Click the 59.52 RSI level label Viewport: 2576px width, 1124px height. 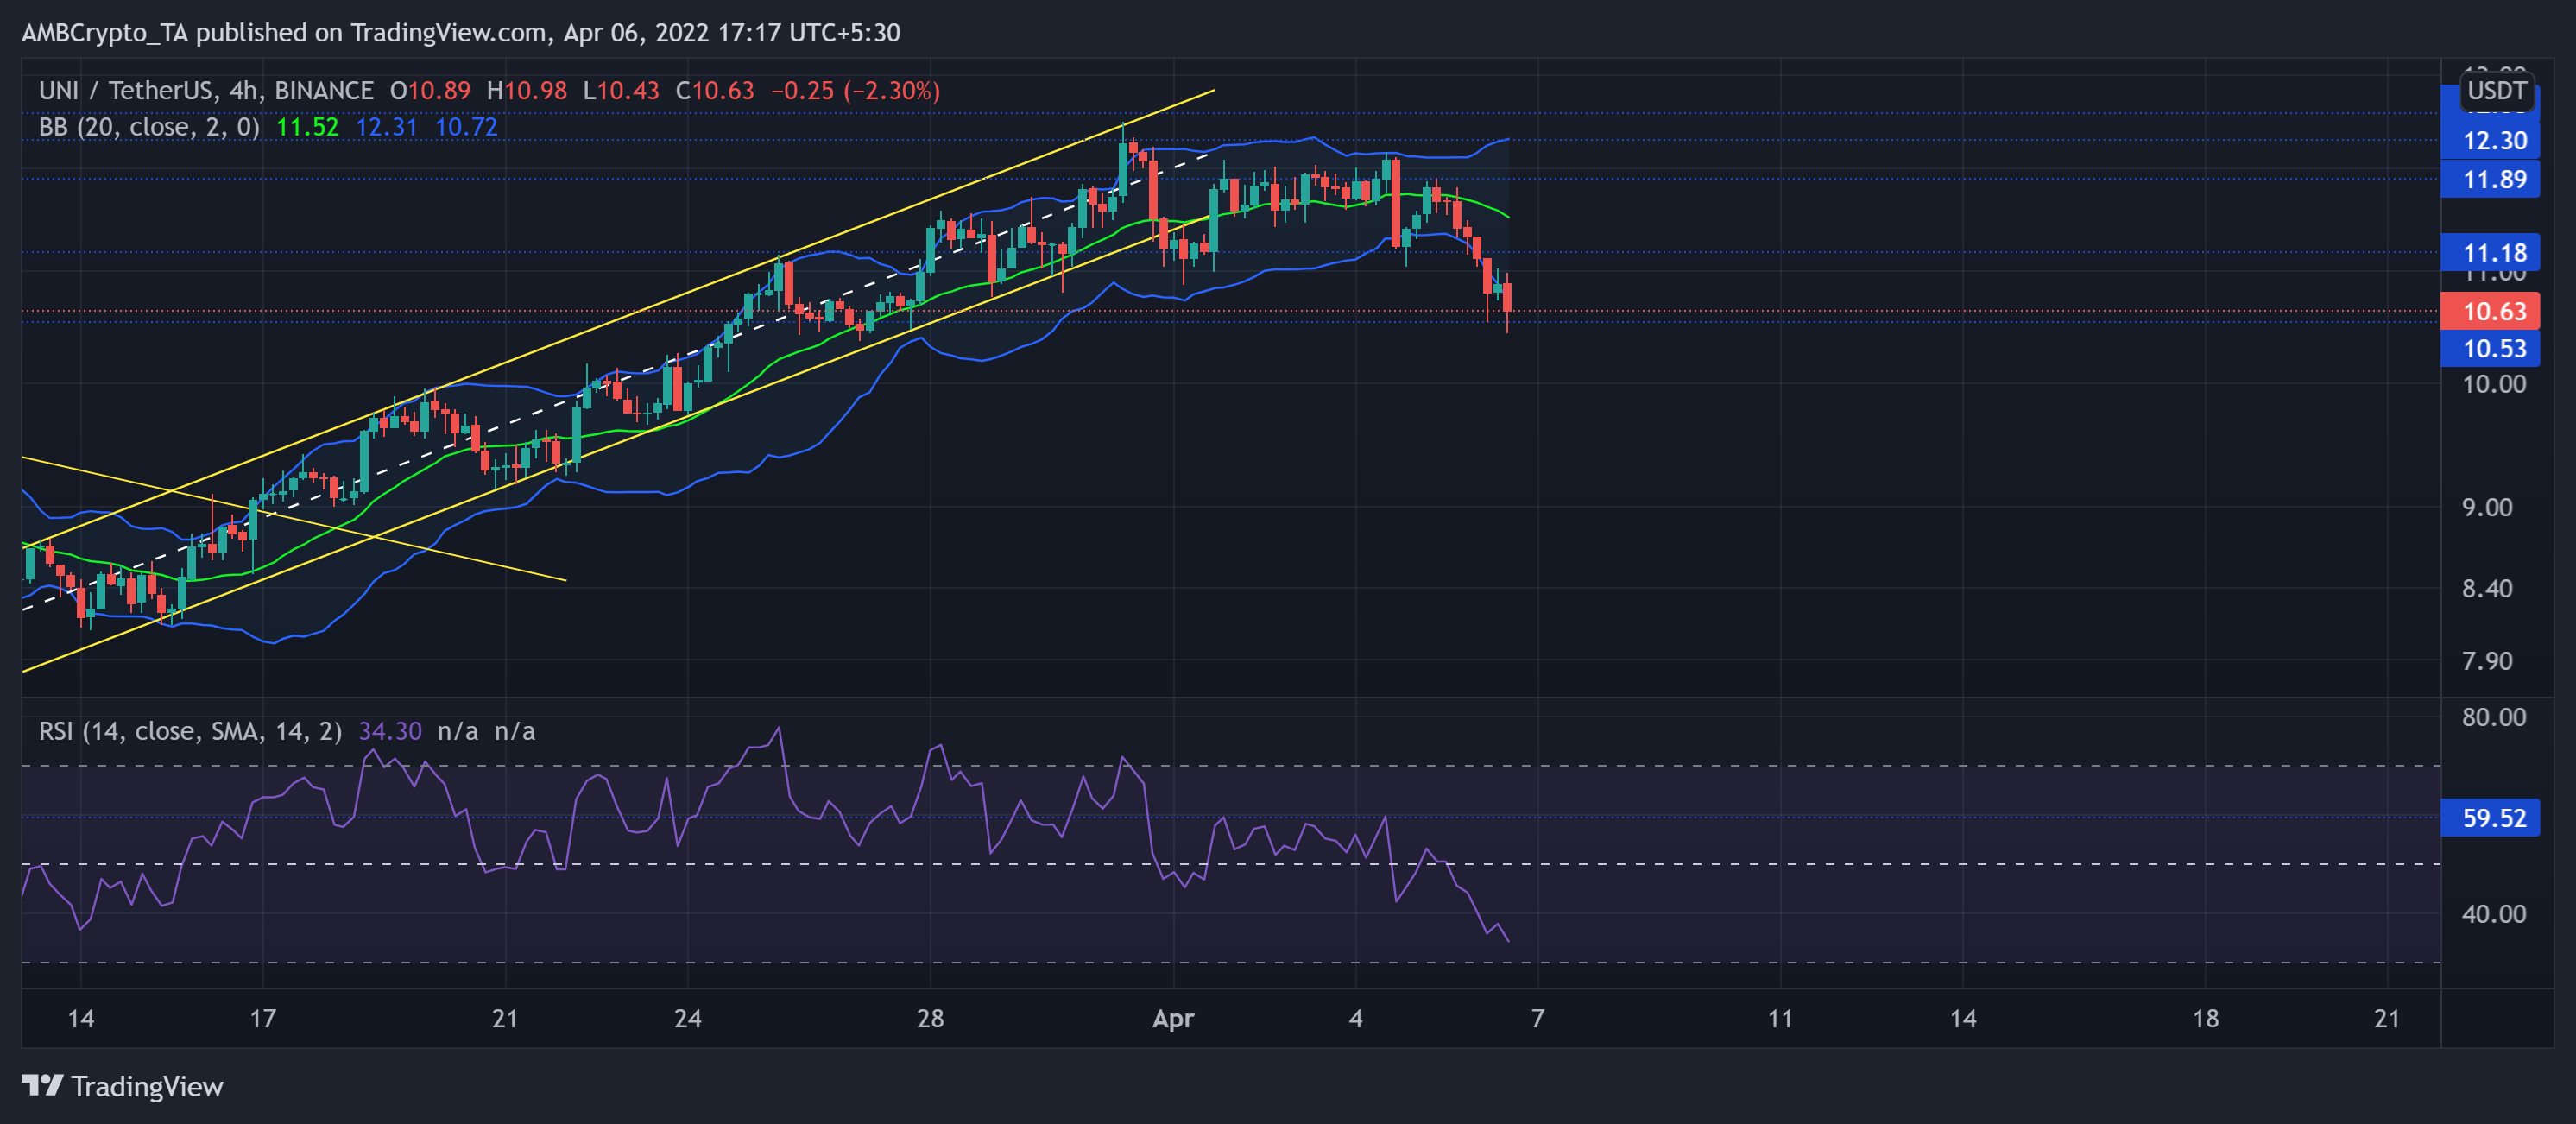click(x=2493, y=818)
